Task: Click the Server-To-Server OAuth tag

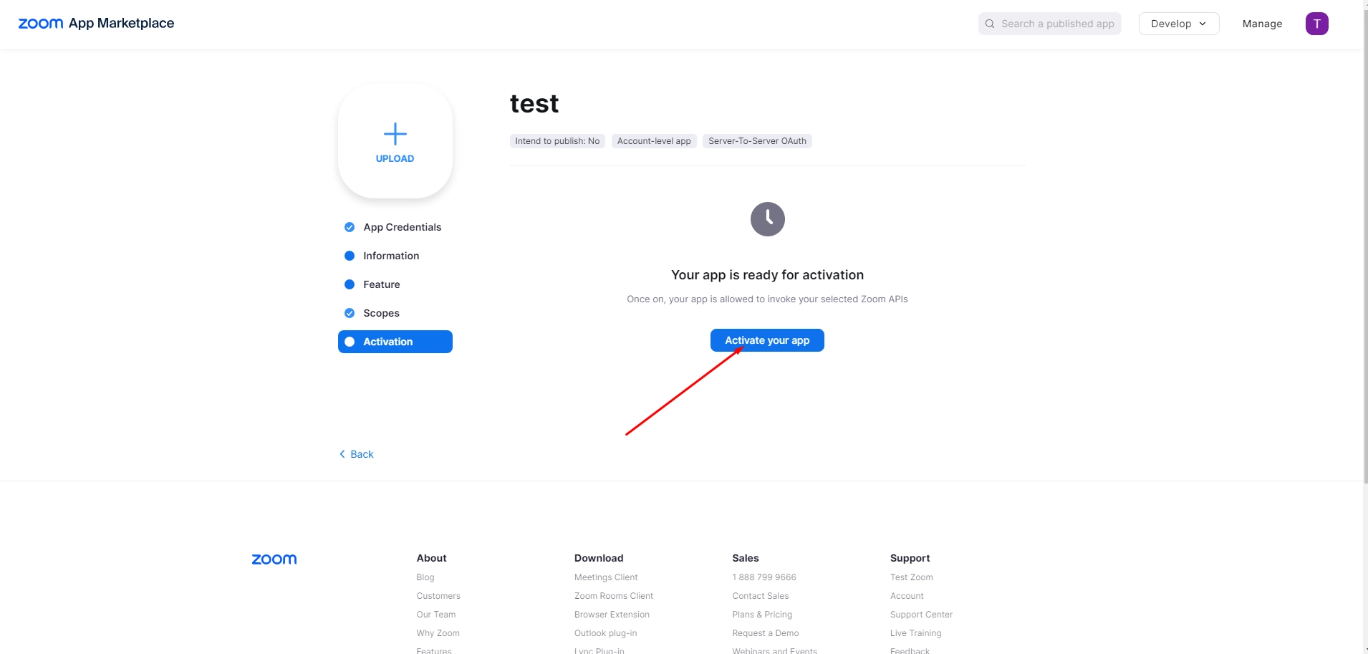Action: click(757, 141)
